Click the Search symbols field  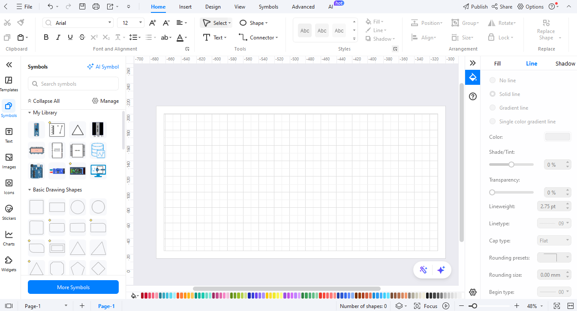(x=73, y=84)
